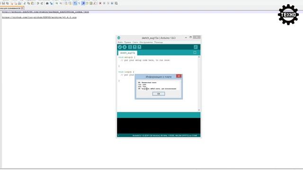Viewport: 303px width, 170px height.
Task: Click the Save icon in text editor toolbar
Action: [3, 3]
